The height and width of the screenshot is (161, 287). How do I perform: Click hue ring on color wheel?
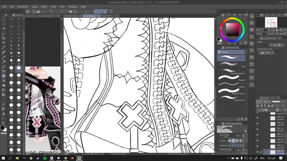[x=232, y=18]
